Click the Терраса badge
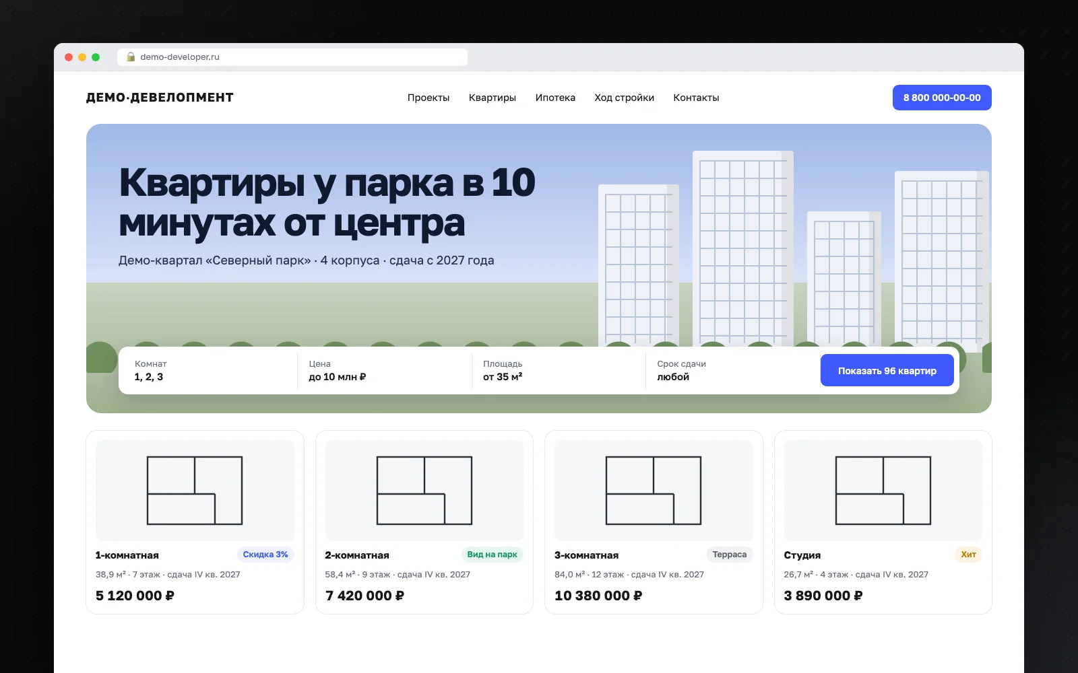Image resolution: width=1078 pixels, height=673 pixels. coord(730,555)
